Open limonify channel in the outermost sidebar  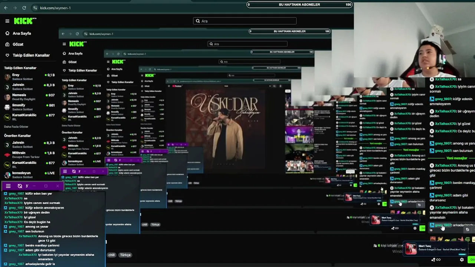pyautogui.click(x=29, y=107)
